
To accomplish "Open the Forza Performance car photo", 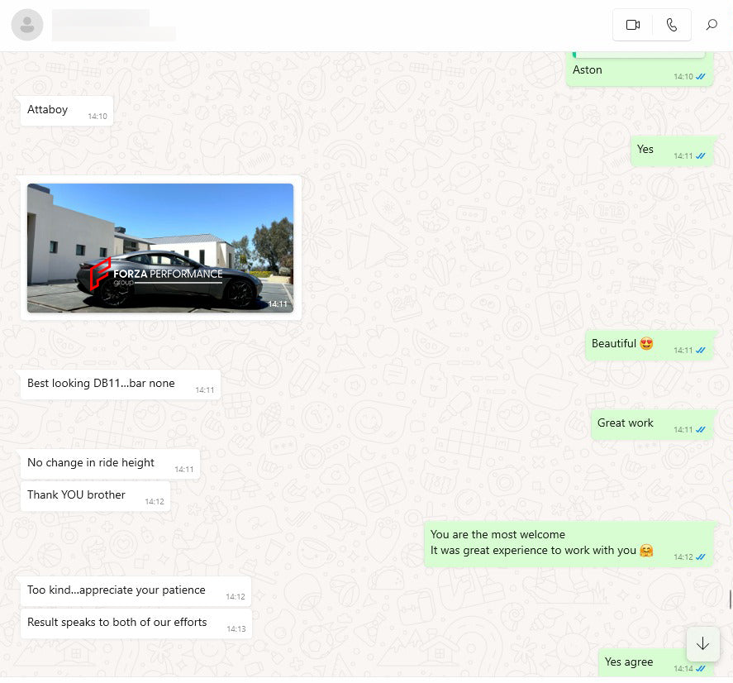I will (x=160, y=248).
